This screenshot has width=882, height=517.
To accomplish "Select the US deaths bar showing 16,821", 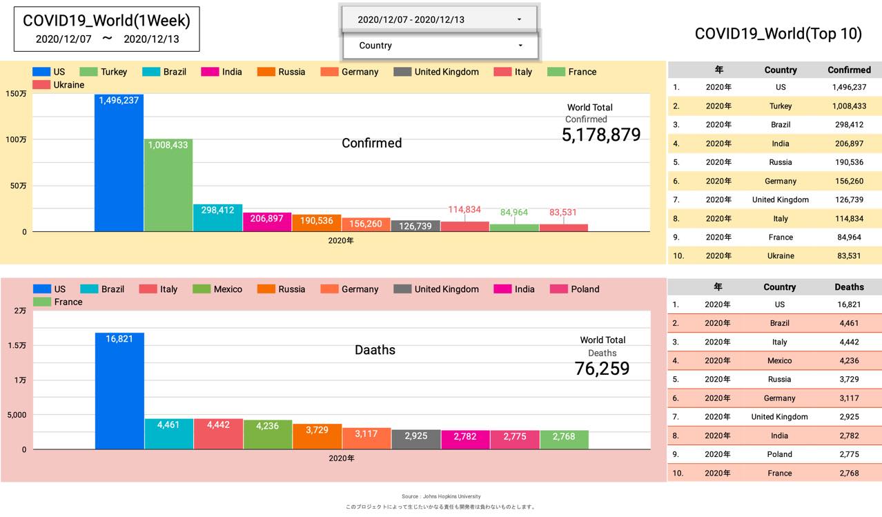I will (x=119, y=393).
